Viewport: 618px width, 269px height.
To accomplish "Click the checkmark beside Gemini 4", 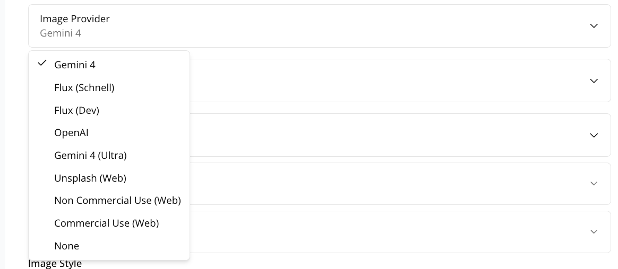I will (x=42, y=63).
